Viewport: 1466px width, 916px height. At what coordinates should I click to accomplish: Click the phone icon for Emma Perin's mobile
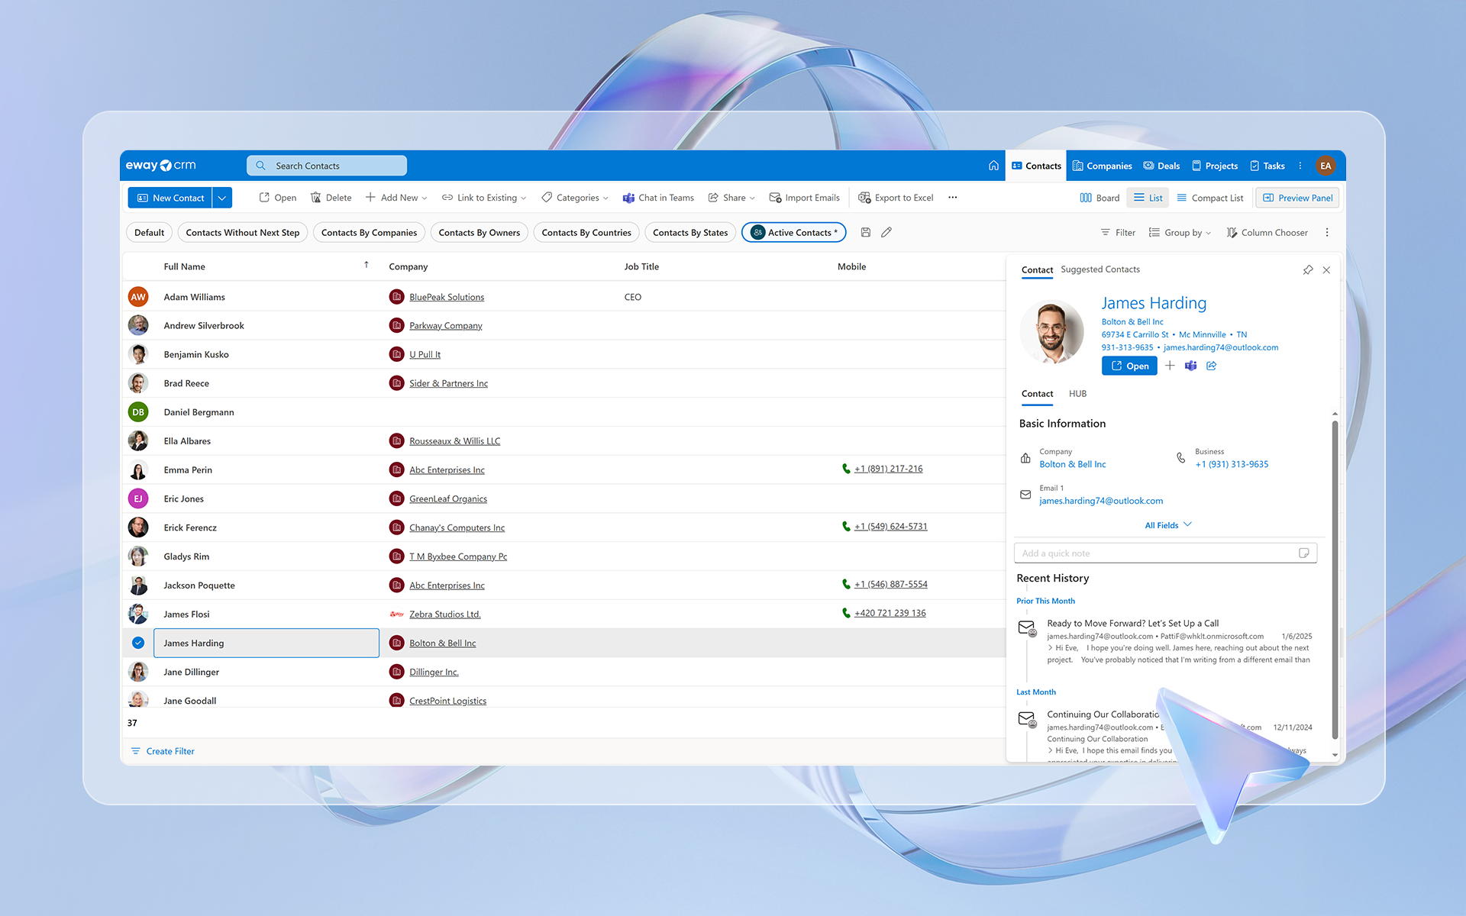[x=846, y=469]
